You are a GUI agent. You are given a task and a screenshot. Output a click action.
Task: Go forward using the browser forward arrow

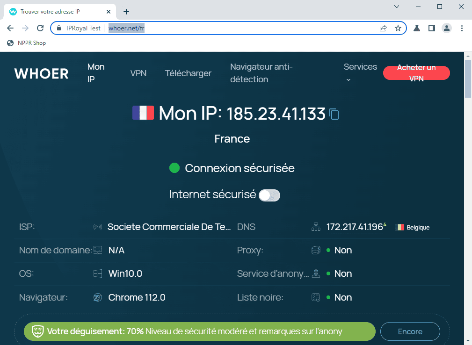(x=25, y=28)
